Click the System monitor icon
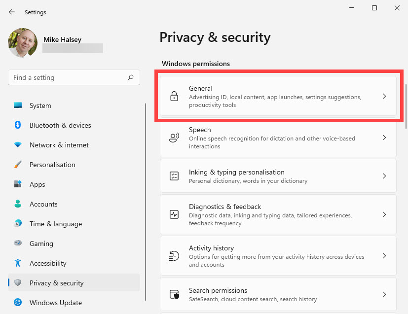The width and height of the screenshot is (408, 314). pyautogui.click(x=18, y=105)
